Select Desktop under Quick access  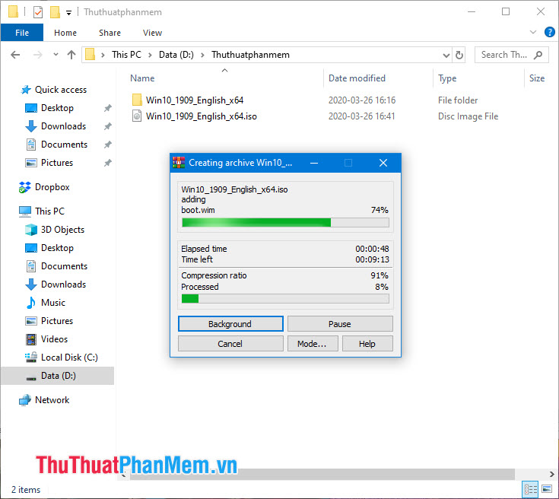(x=57, y=108)
